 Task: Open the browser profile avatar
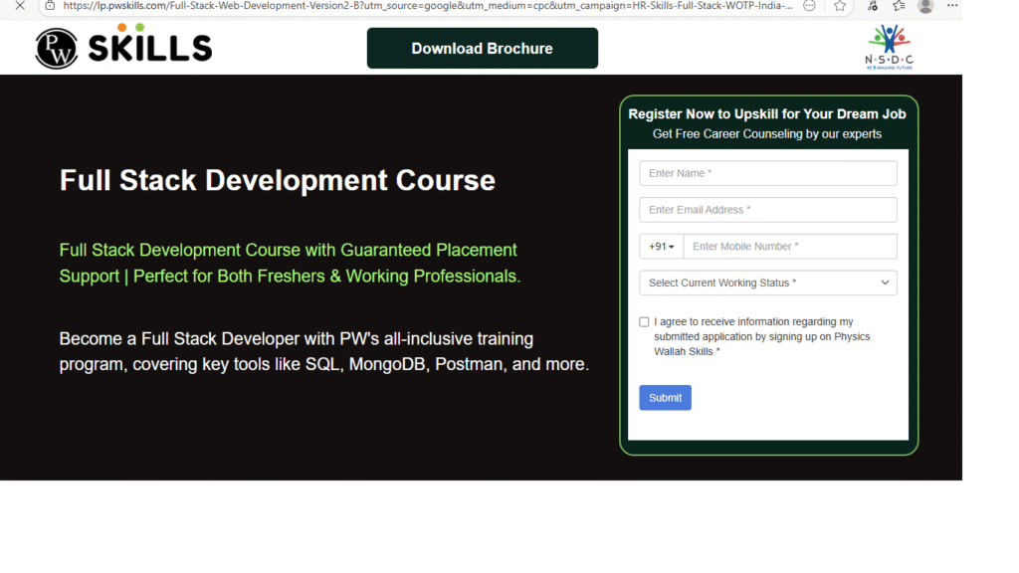click(x=925, y=7)
